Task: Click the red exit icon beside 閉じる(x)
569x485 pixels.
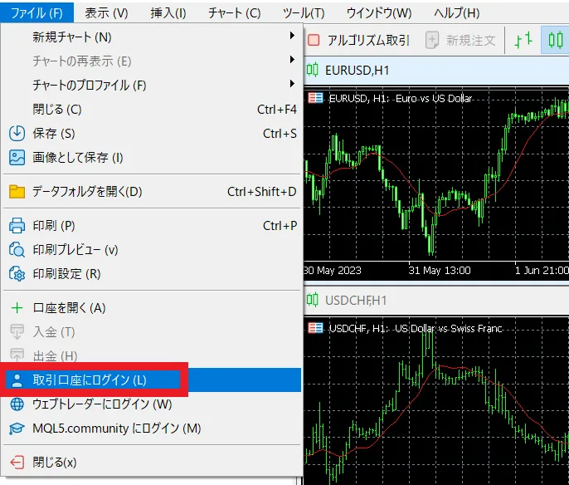Action: [x=17, y=462]
